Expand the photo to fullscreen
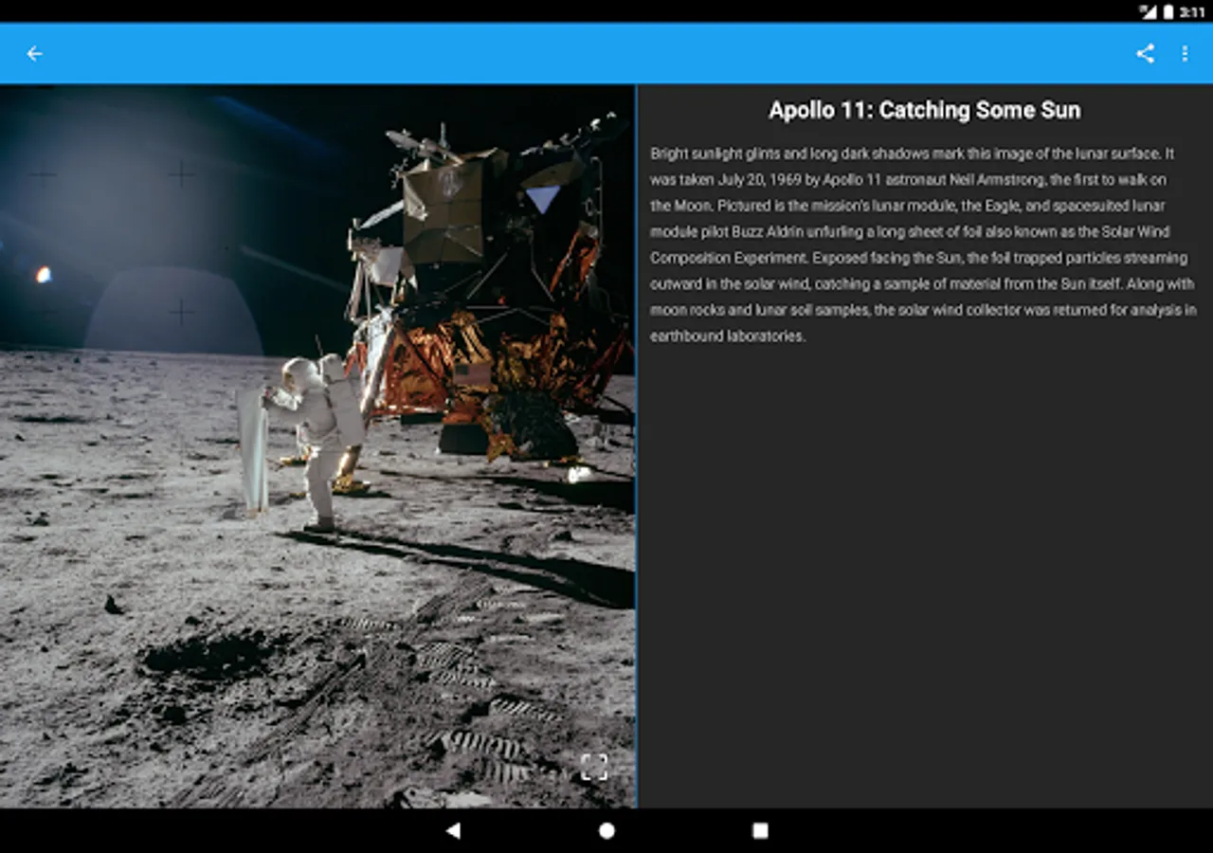1213x853 pixels. point(594,767)
